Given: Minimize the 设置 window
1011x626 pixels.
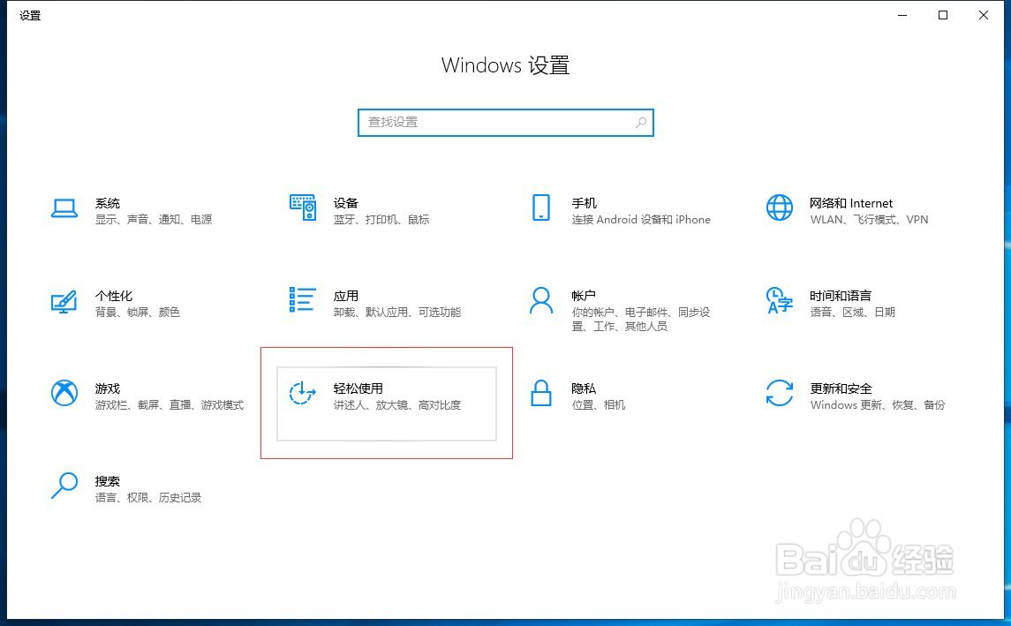Looking at the screenshot, I should point(902,16).
